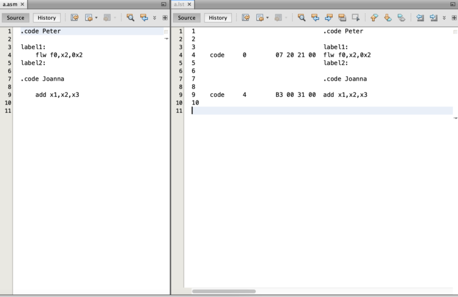The height and width of the screenshot is (297, 458).
Task: Toggle Highlight Search in a.lst toolbar
Action: [342, 17]
